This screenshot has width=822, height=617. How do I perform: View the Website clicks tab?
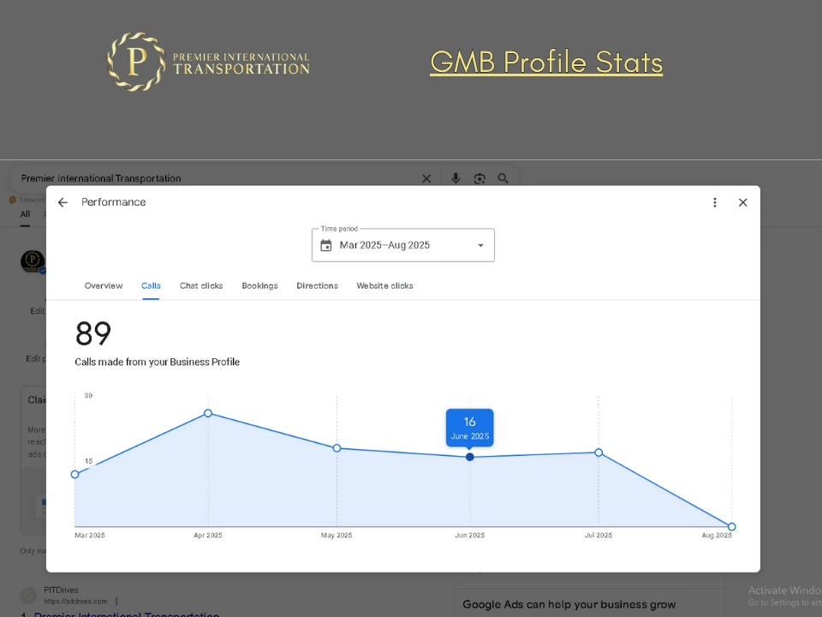[384, 286]
